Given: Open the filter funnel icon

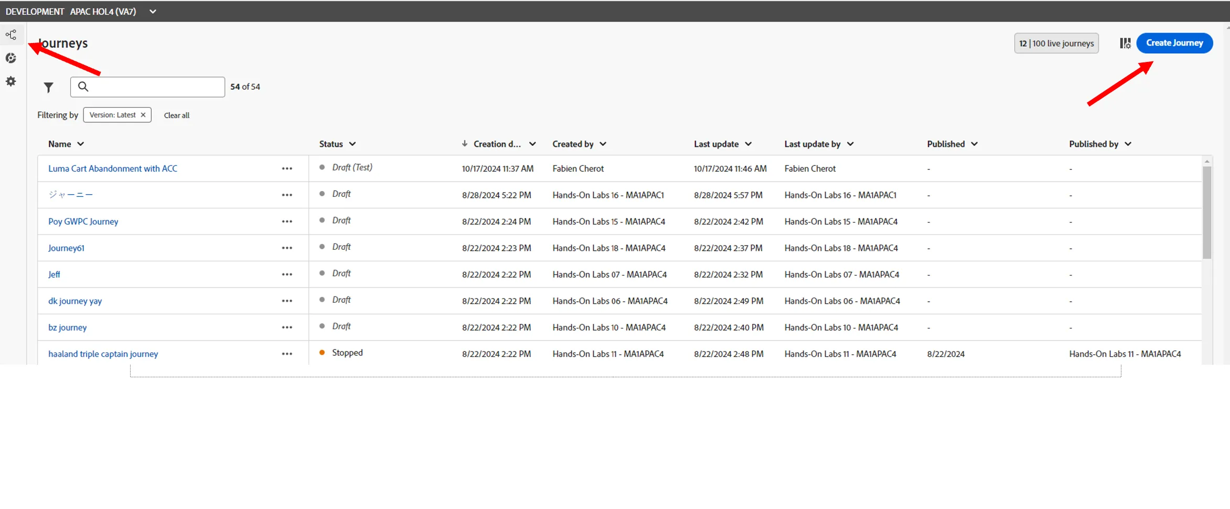Looking at the screenshot, I should coord(48,87).
